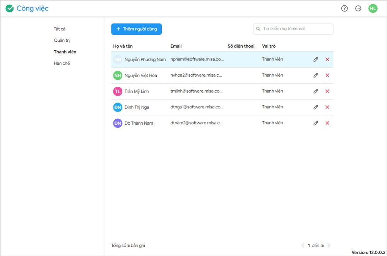The width and height of the screenshot is (387, 256).
Task: Remove Đinh Thị Nga with red X
Action: (327, 107)
